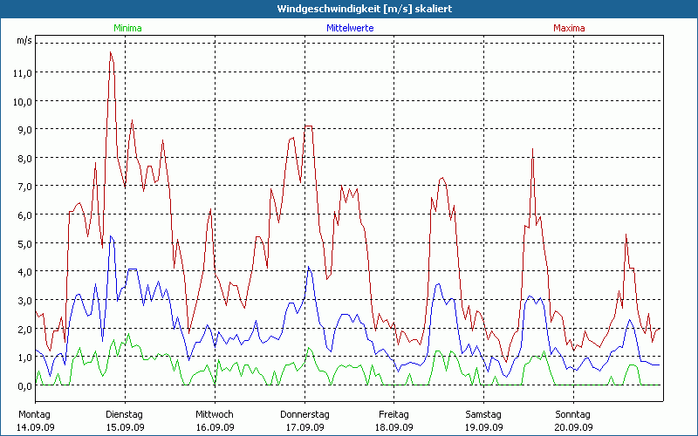This screenshot has height=436, width=698.
Task: Click the 'Dienstag' day label
Action: (124, 415)
